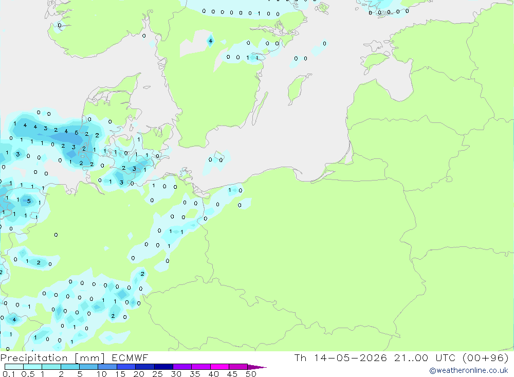Click the '0.1' legend scale label
514x377 pixels.
(x=9, y=374)
